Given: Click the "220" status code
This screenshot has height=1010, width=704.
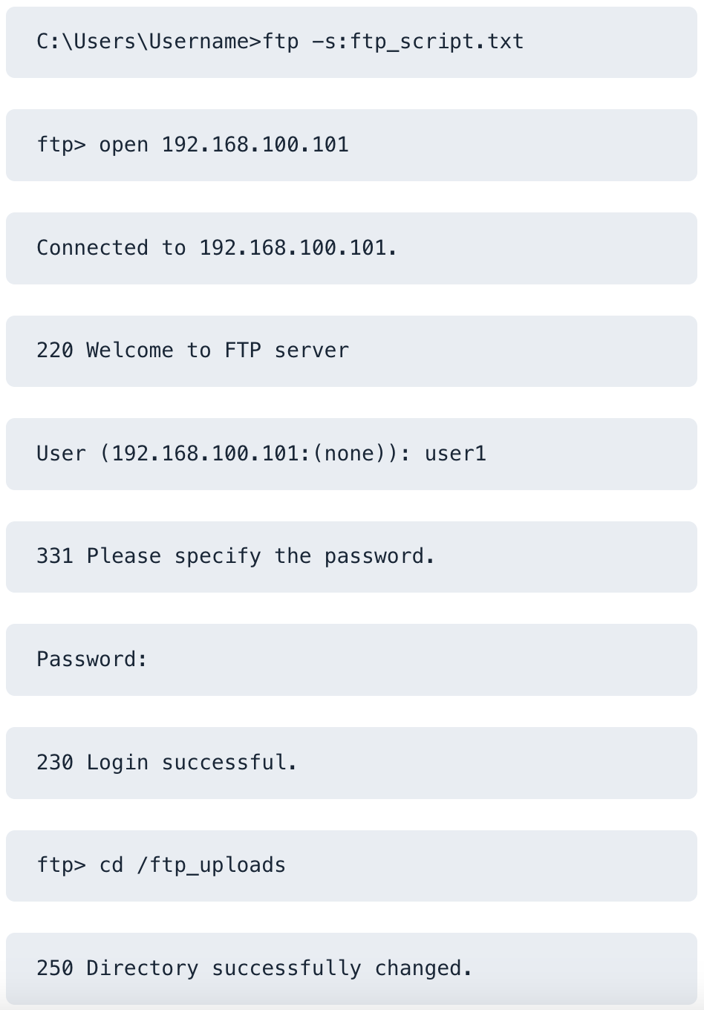Looking at the screenshot, I should point(55,351).
